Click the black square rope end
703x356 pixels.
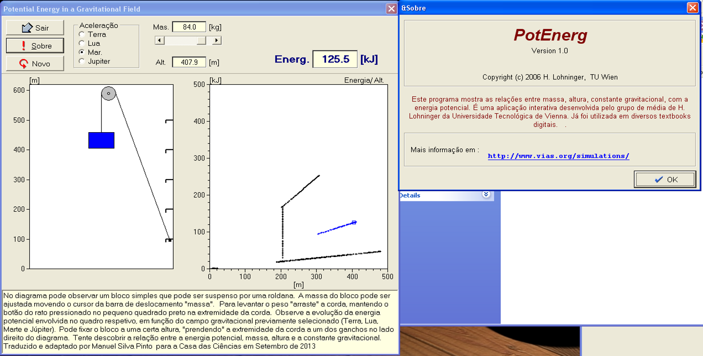pos(169,240)
